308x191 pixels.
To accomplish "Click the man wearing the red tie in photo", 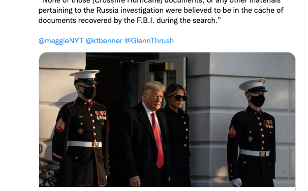I will click(147, 136).
